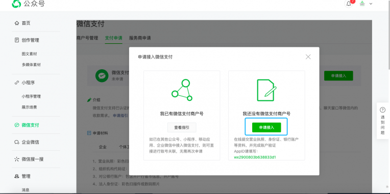Switch to 服务商申请 tab
Screen dimensions: 390x194
(x=140, y=38)
